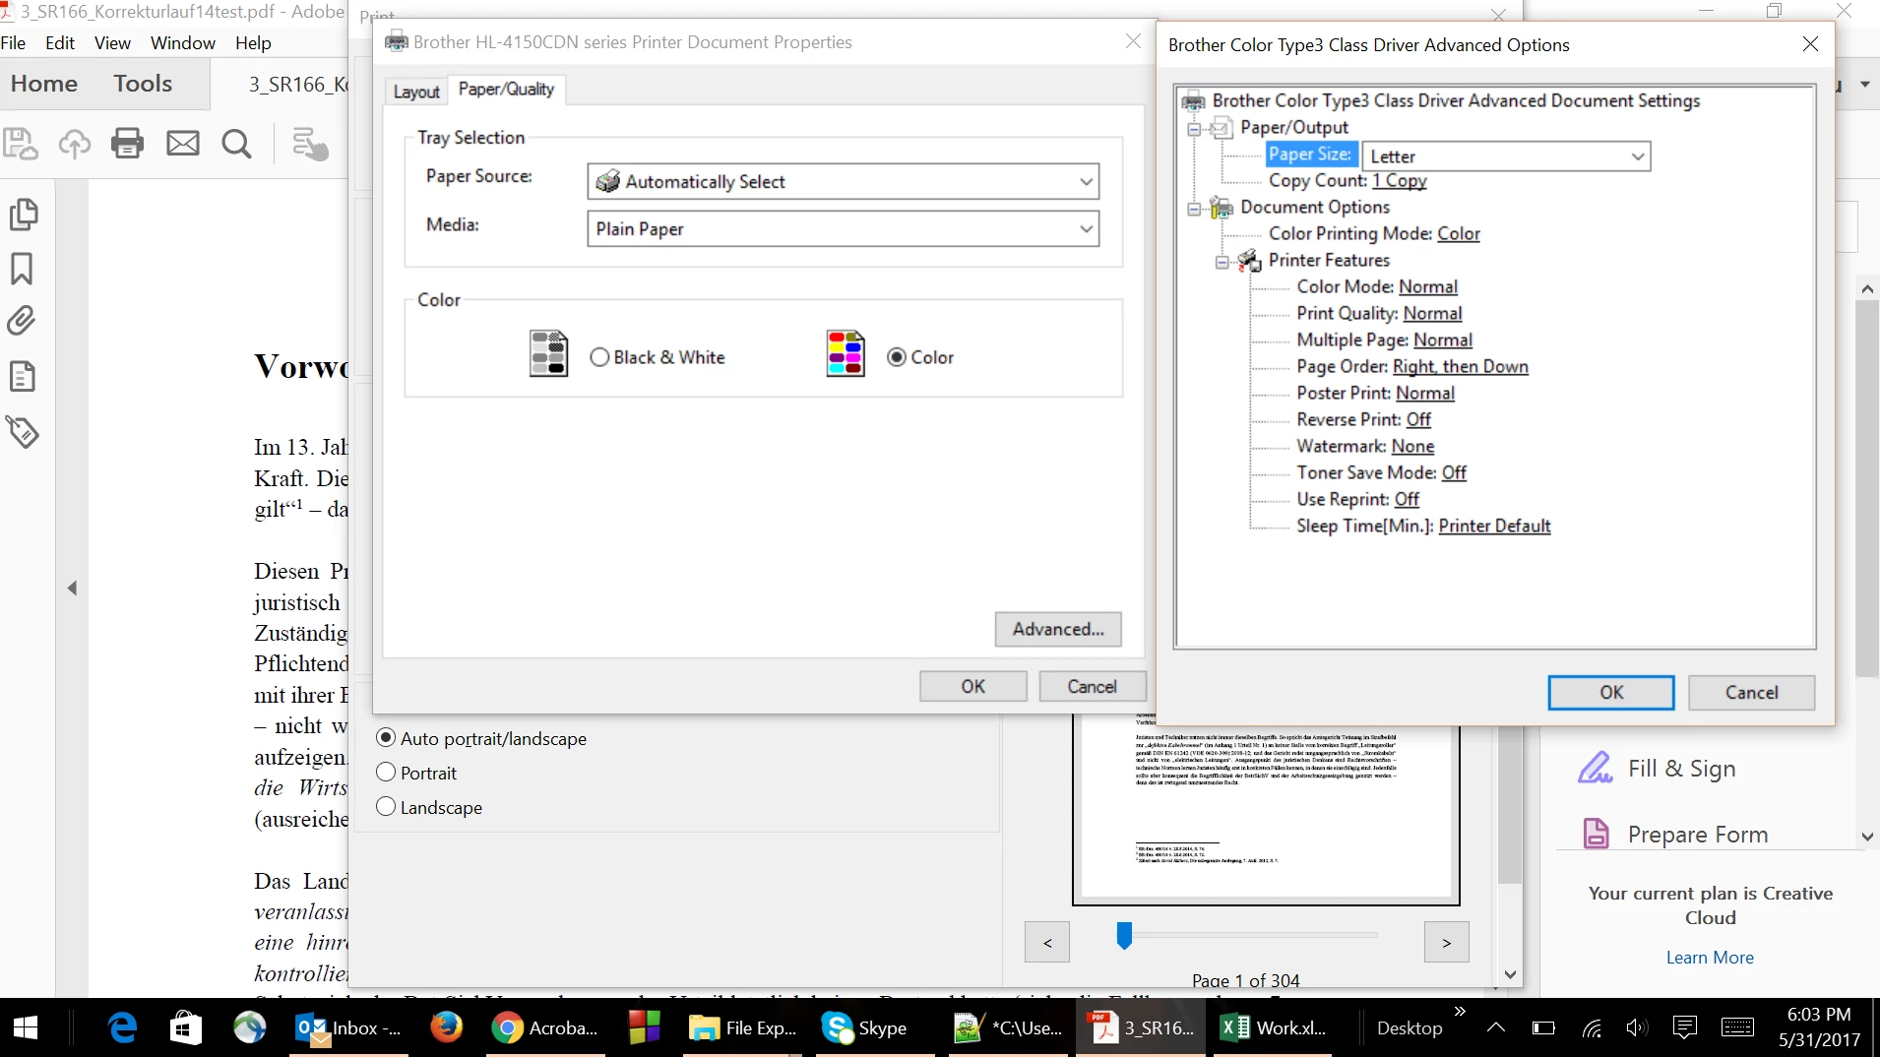Click the Color ink cartridges icon
The height and width of the screenshot is (1057, 1880).
point(845,353)
